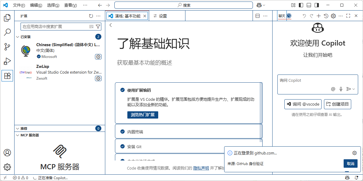This screenshot has width=363, height=181.
Task: Send the Copilot chat message
Action: pos(348,89)
